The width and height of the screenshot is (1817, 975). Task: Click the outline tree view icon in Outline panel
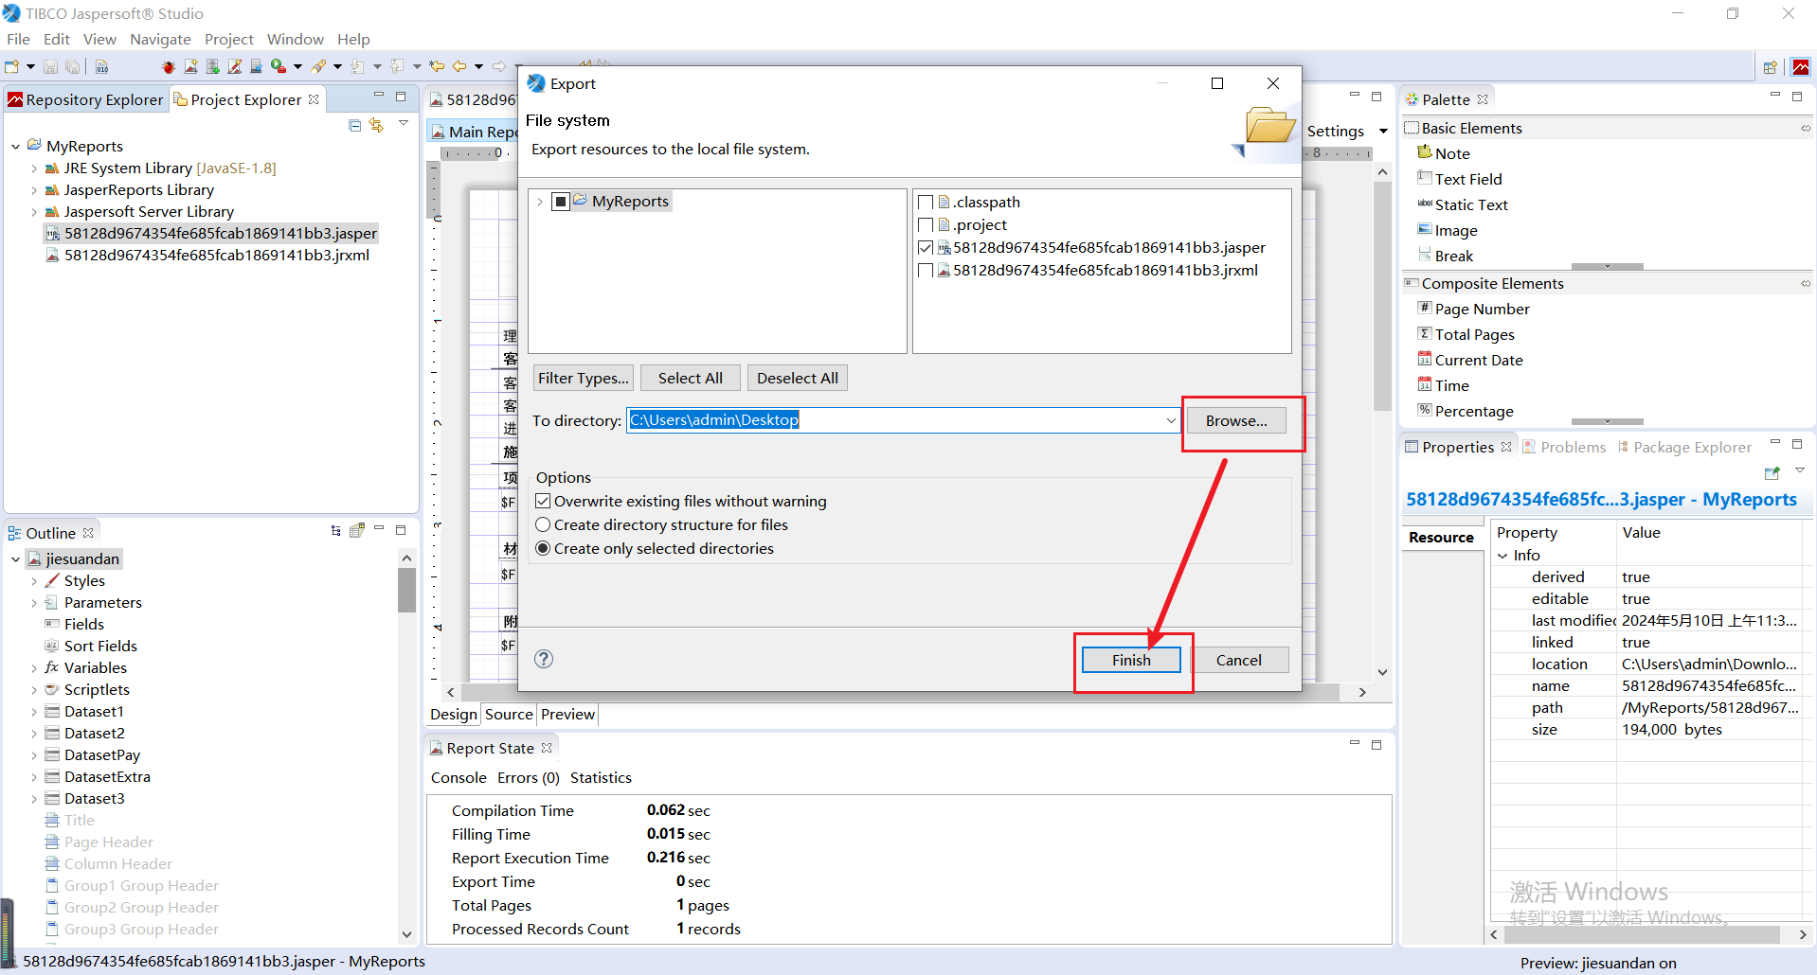coord(336,531)
